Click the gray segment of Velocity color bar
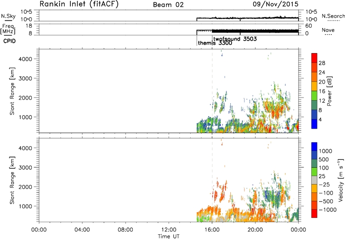The height and width of the screenshot is (239, 345). (x=314, y=180)
